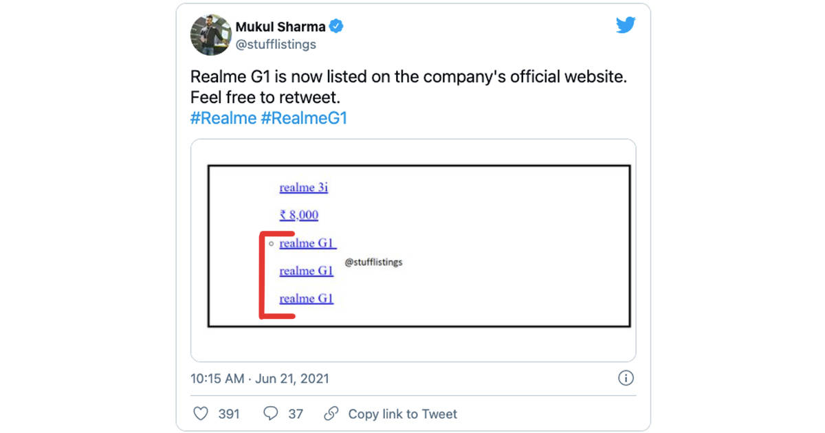Open replies via the speech bubble icon

click(x=269, y=414)
